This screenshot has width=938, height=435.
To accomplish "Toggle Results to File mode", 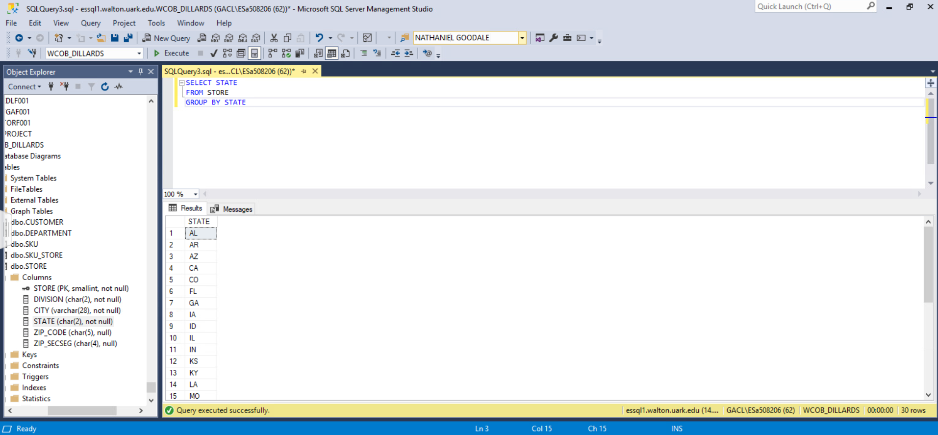I will [x=345, y=53].
